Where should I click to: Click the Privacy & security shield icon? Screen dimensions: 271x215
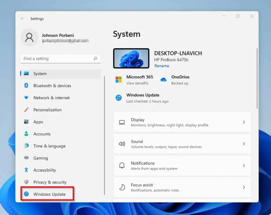click(x=26, y=182)
